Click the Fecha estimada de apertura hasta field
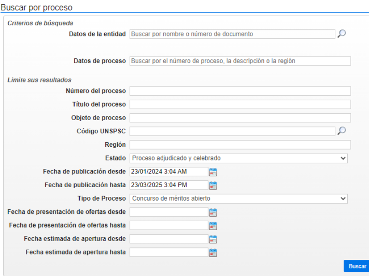This screenshot has height=276, width=369. 169,253
